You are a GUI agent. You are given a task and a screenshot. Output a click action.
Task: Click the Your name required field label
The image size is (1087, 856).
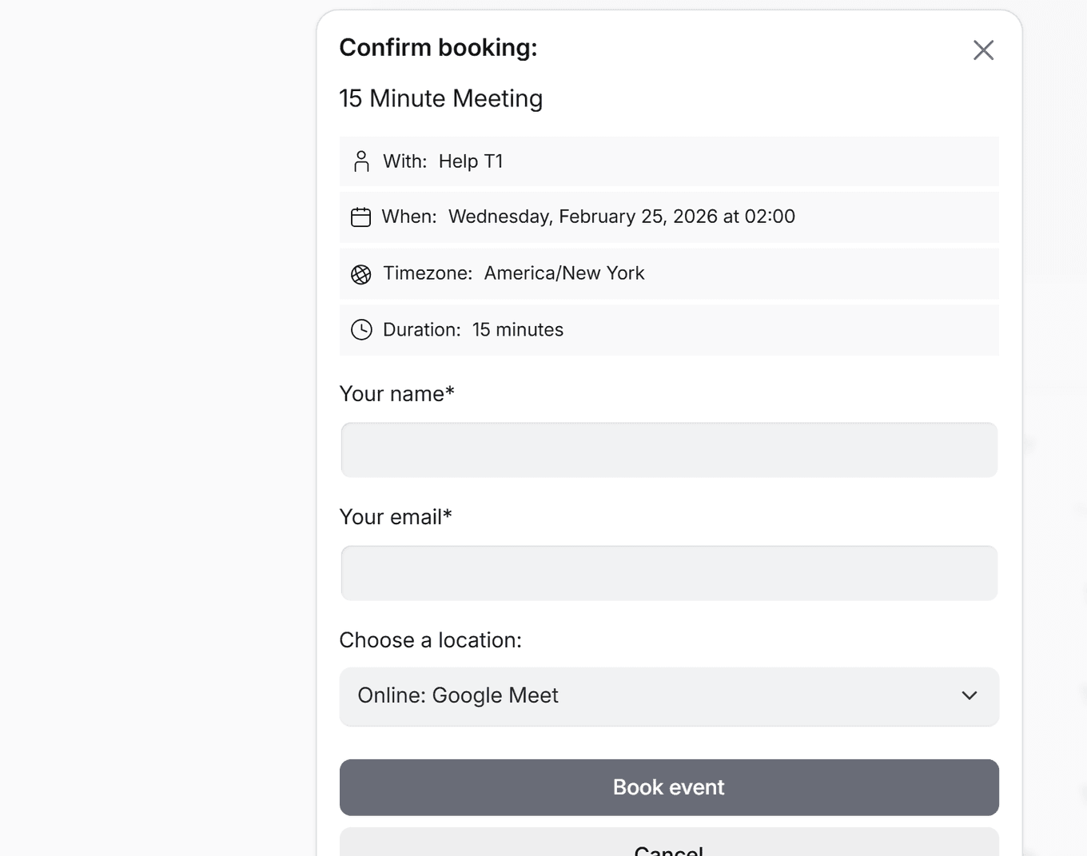396,393
